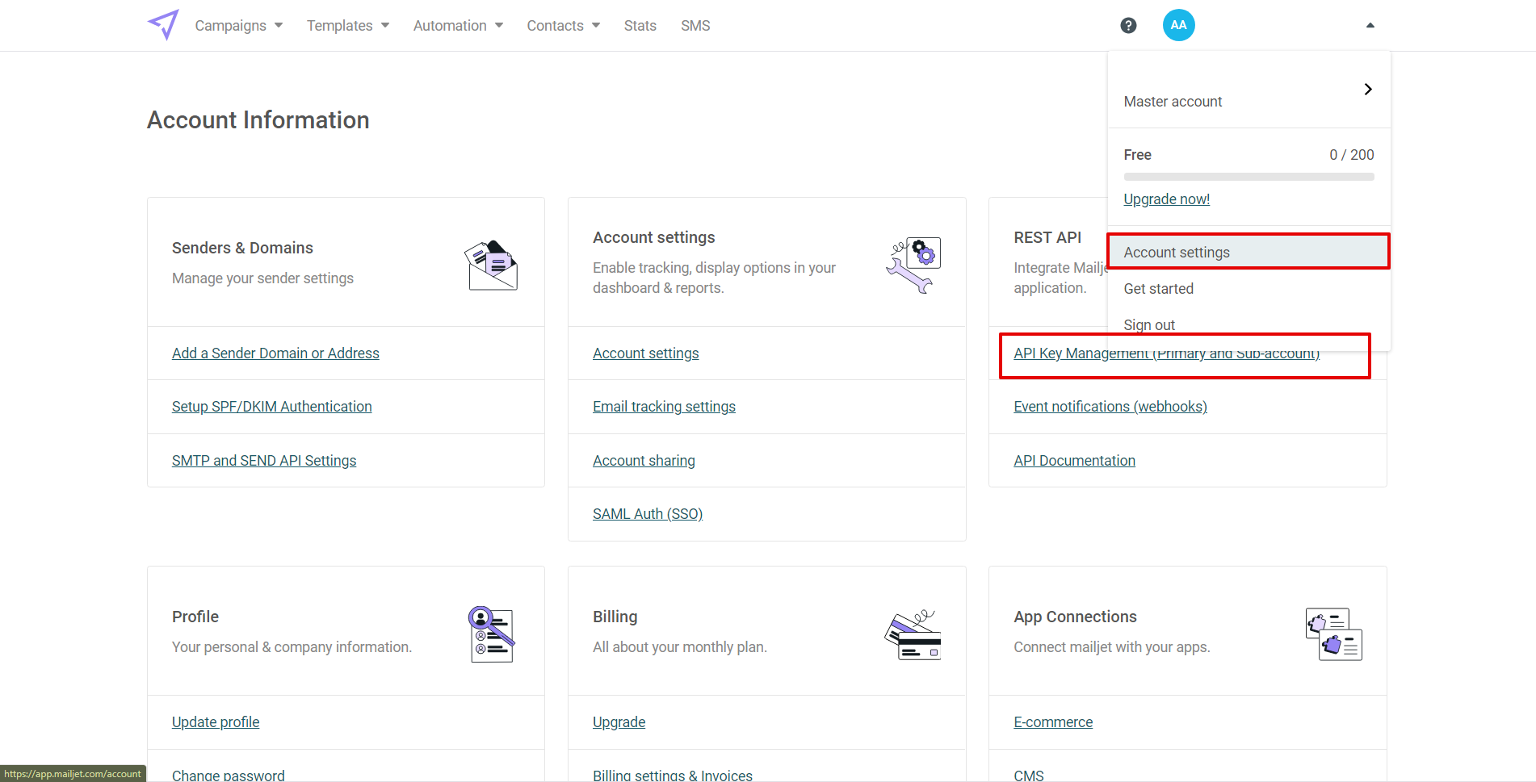Open the Automation dropdown menu
1536x782 pixels.
click(458, 26)
